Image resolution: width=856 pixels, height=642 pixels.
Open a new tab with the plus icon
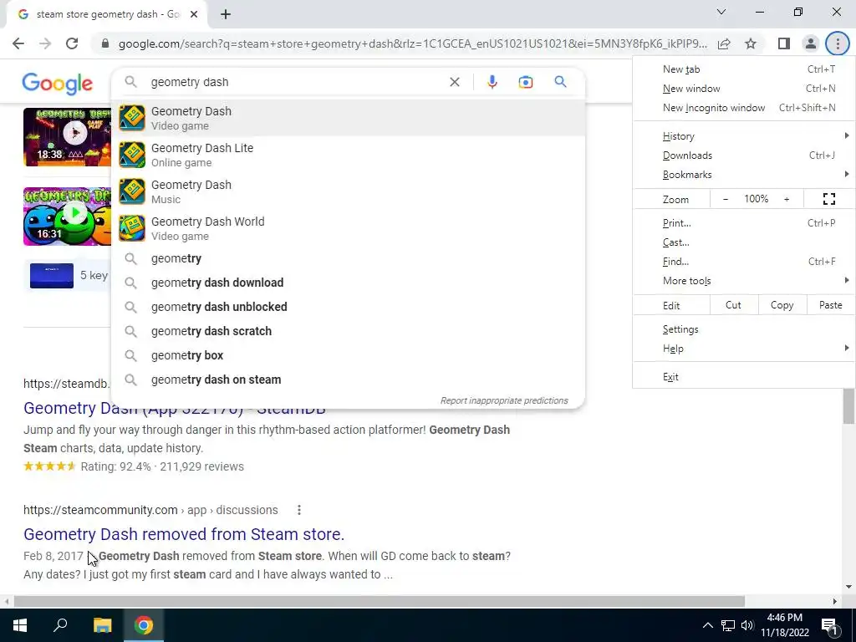226,14
